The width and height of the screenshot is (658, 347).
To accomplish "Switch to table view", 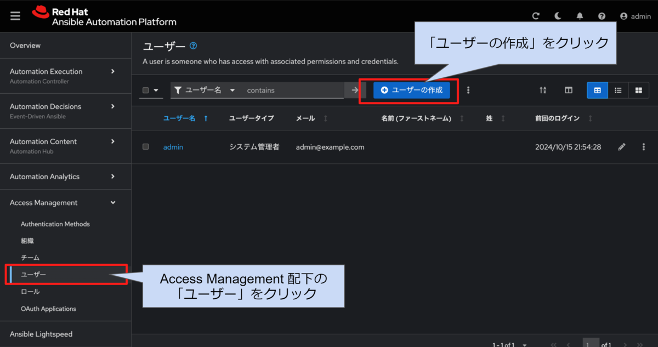I will (597, 90).
